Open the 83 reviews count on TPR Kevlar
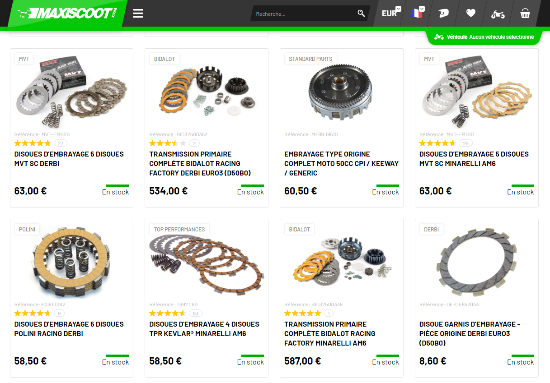 (x=196, y=313)
